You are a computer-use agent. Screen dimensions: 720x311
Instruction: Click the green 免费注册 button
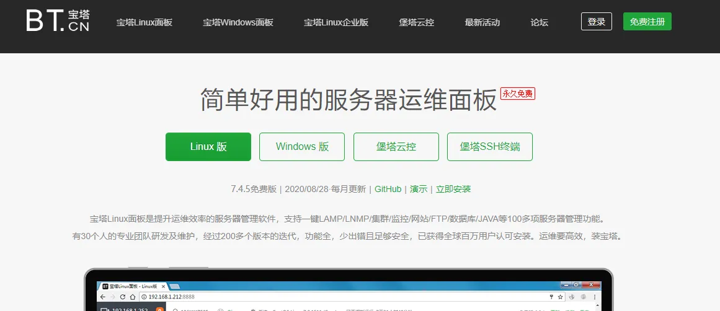click(x=647, y=22)
